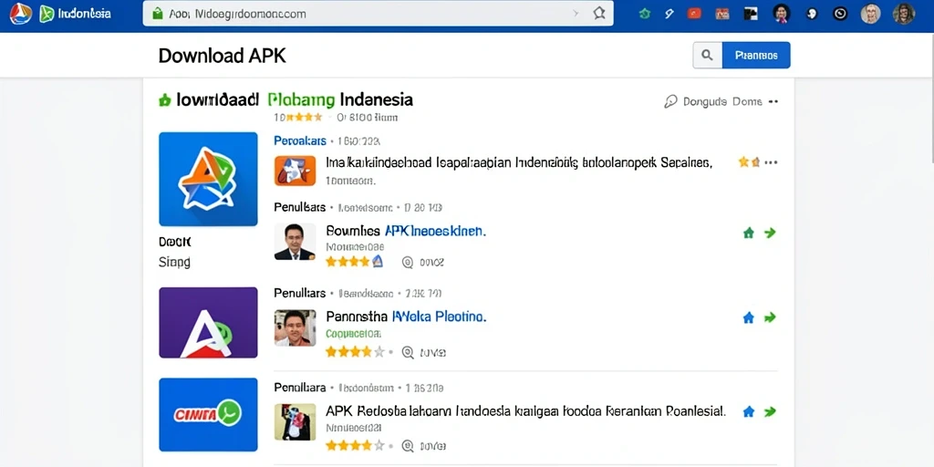The image size is (934, 467).
Task: Click the search icon under APK Redosta rating
Action: pyautogui.click(x=408, y=445)
